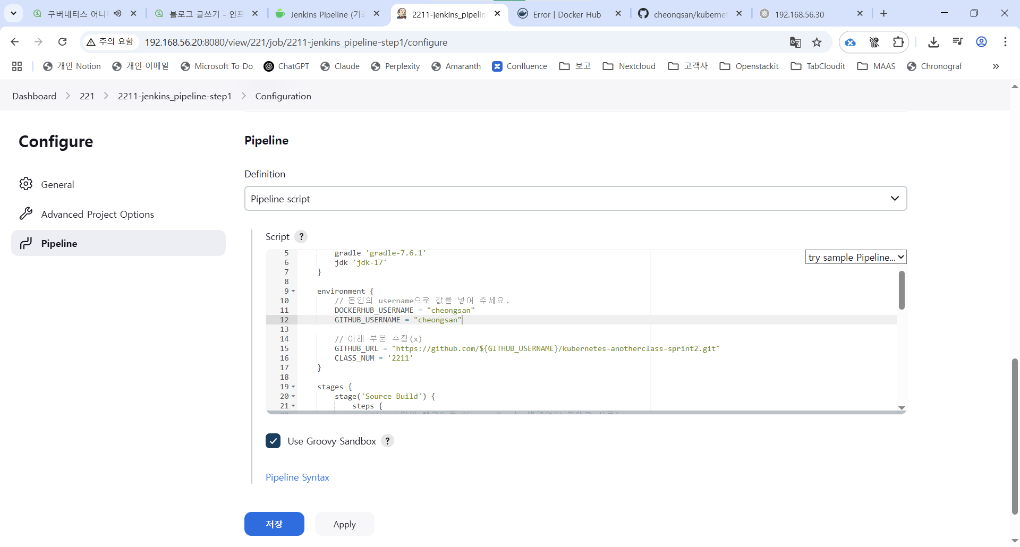The image size is (1020, 547).
Task: Collapse the environment block fold arrow
Action: (293, 292)
